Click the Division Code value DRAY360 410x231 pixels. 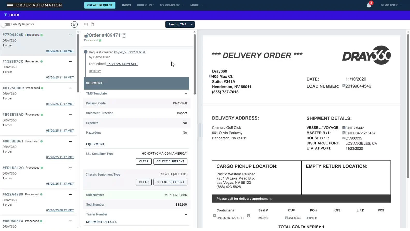180,103
